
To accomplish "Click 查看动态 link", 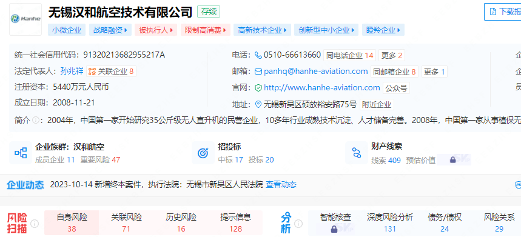I will [281, 184].
